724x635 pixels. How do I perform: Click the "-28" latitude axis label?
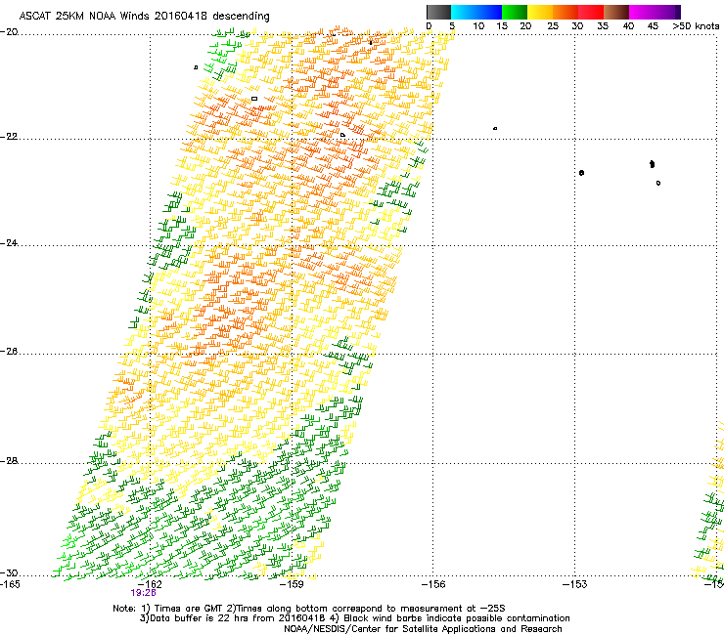(9, 461)
